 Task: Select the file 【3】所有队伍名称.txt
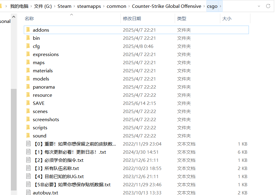point(56,168)
